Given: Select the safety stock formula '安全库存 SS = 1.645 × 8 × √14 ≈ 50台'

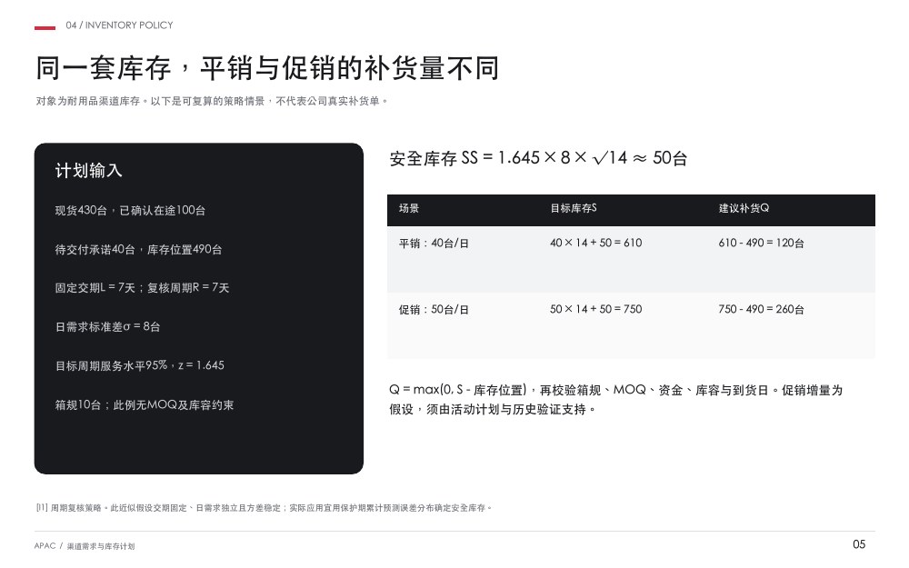Looking at the screenshot, I should [538, 157].
